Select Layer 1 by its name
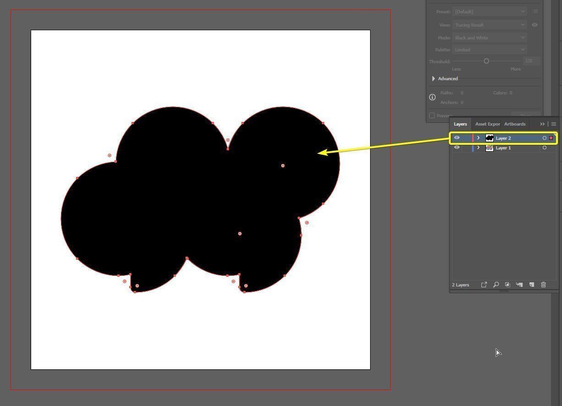The height and width of the screenshot is (406, 562). click(x=503, y=148)
